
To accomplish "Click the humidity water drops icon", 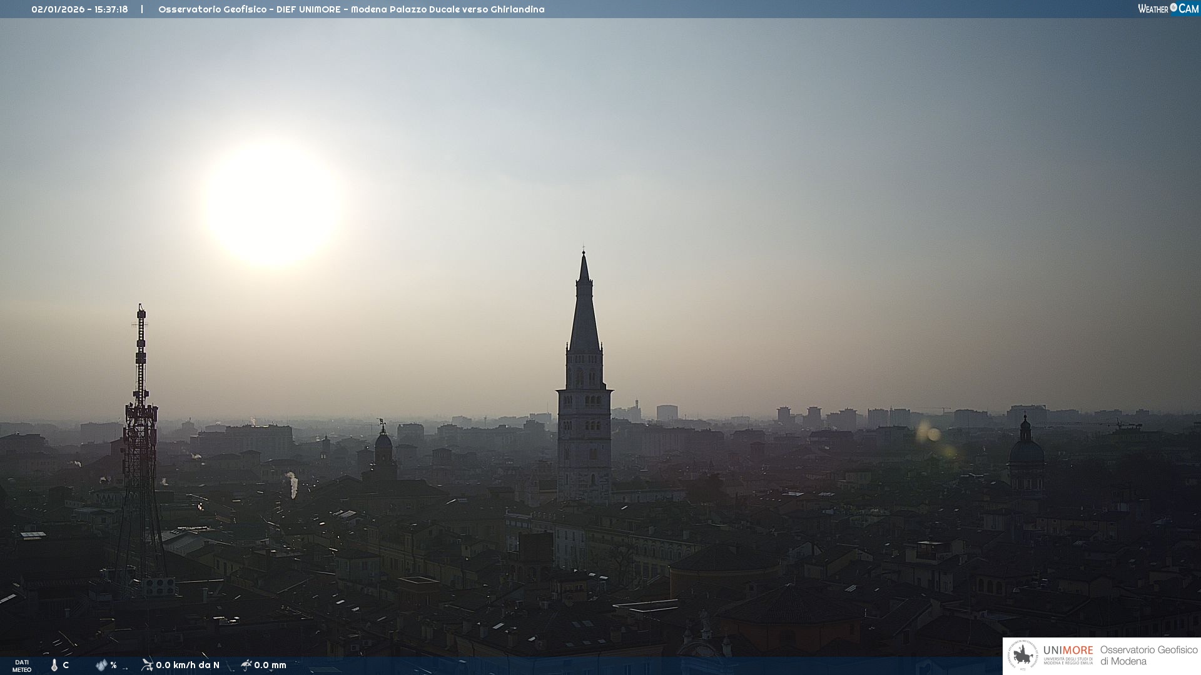I will [x=101, y=665].
